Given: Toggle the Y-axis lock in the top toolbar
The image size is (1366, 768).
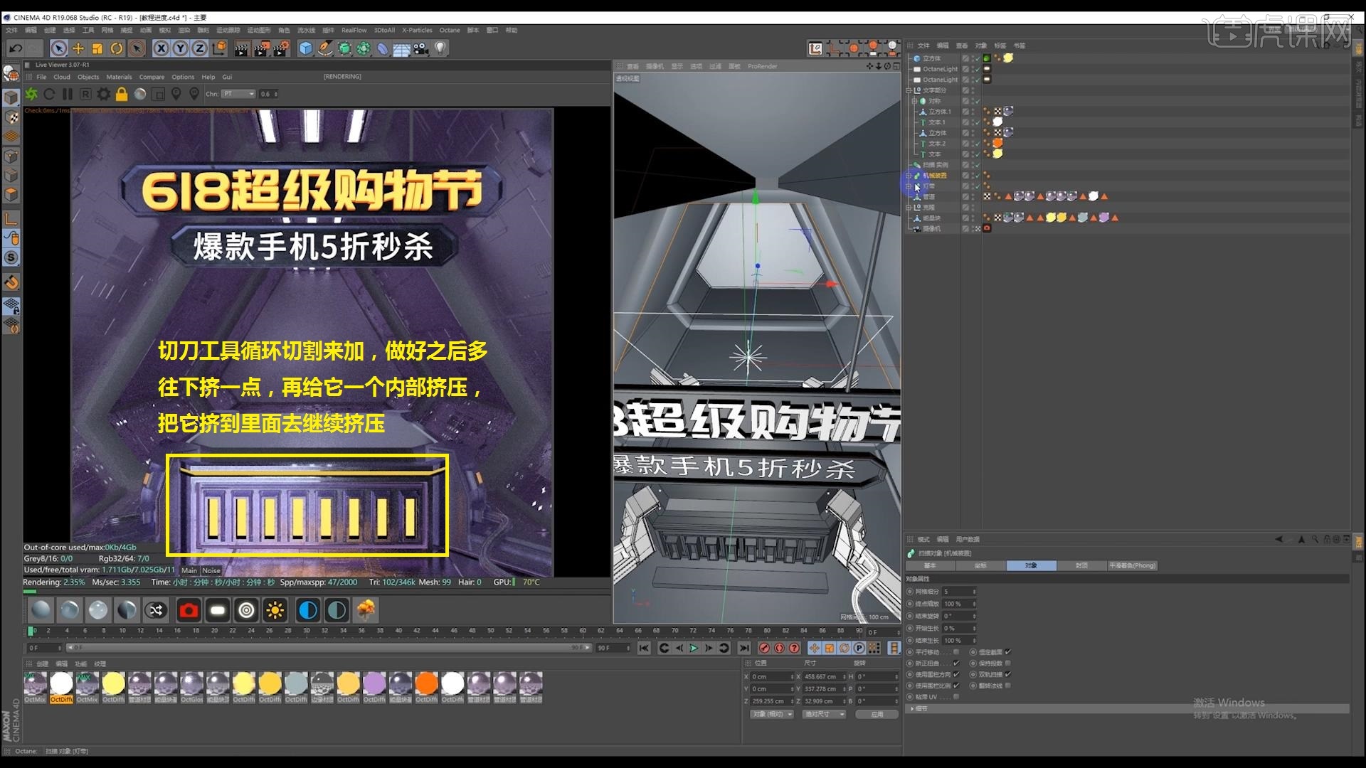Looking at the screenshot, I should coord(179,48).
